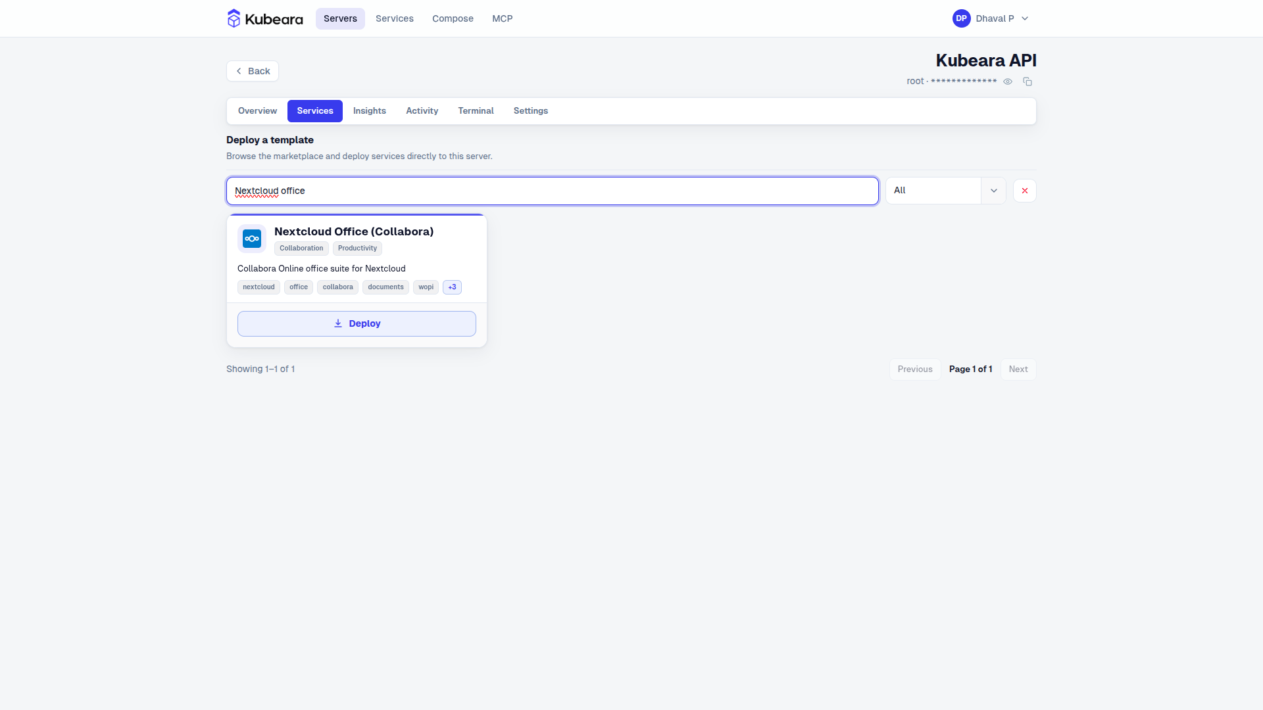Click the Collabora Online office suite description

point(321,268)
